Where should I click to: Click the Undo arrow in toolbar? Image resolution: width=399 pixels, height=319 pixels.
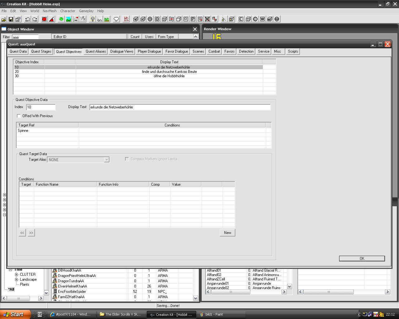pos(27,19)
